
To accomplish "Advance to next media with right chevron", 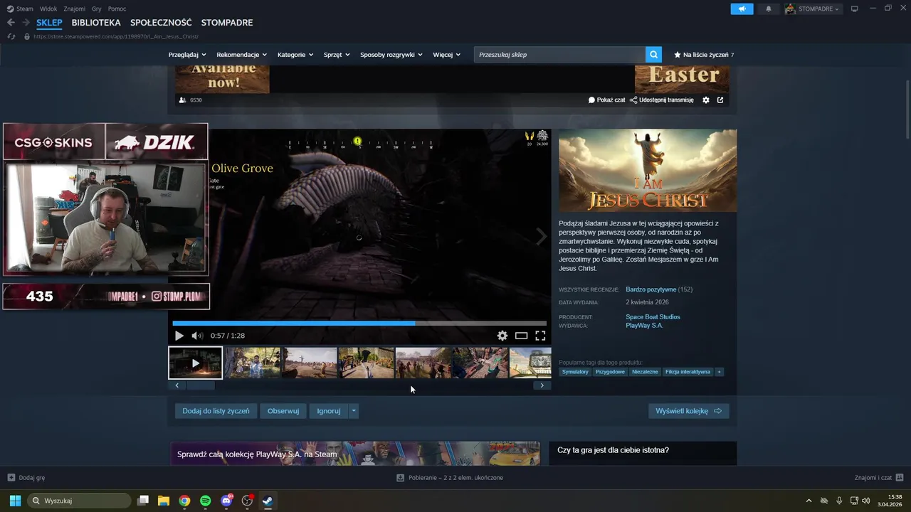I will coord(542,236).
